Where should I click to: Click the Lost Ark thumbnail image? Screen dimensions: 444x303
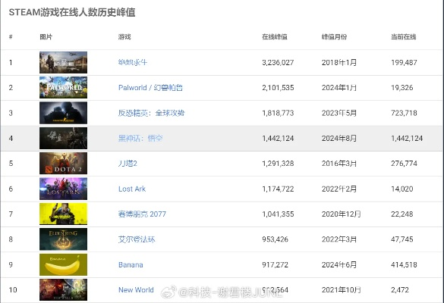pyautogui.click(x=64, y=189)
